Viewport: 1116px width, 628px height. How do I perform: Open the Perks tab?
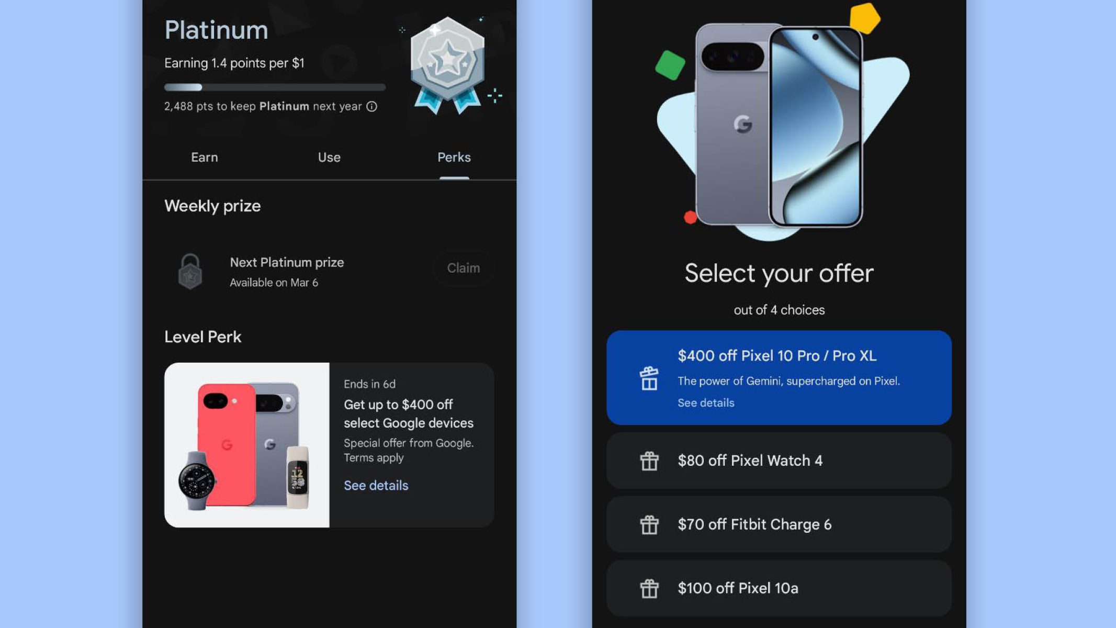[x=454, y=158]
